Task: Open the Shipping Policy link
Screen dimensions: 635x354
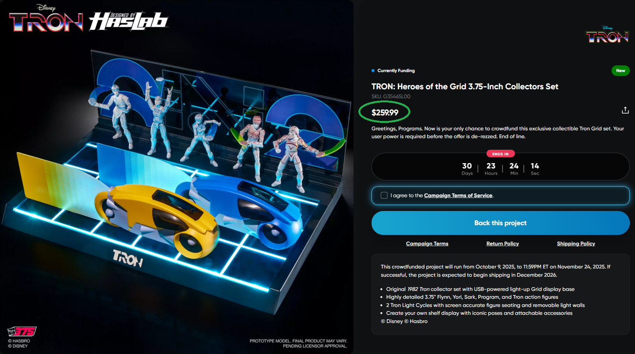Action: point(576,243)
